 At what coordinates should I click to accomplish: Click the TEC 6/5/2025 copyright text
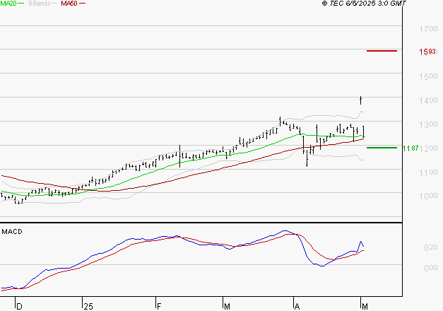[364, 4]
